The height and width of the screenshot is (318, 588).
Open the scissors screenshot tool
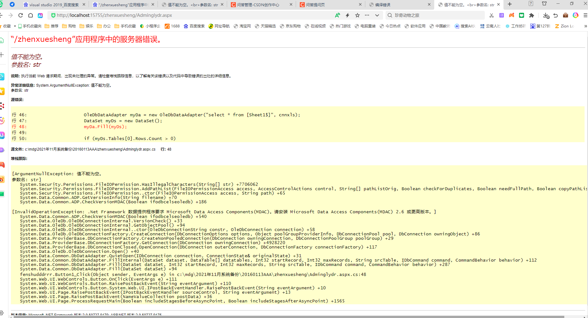click(492, 15)
